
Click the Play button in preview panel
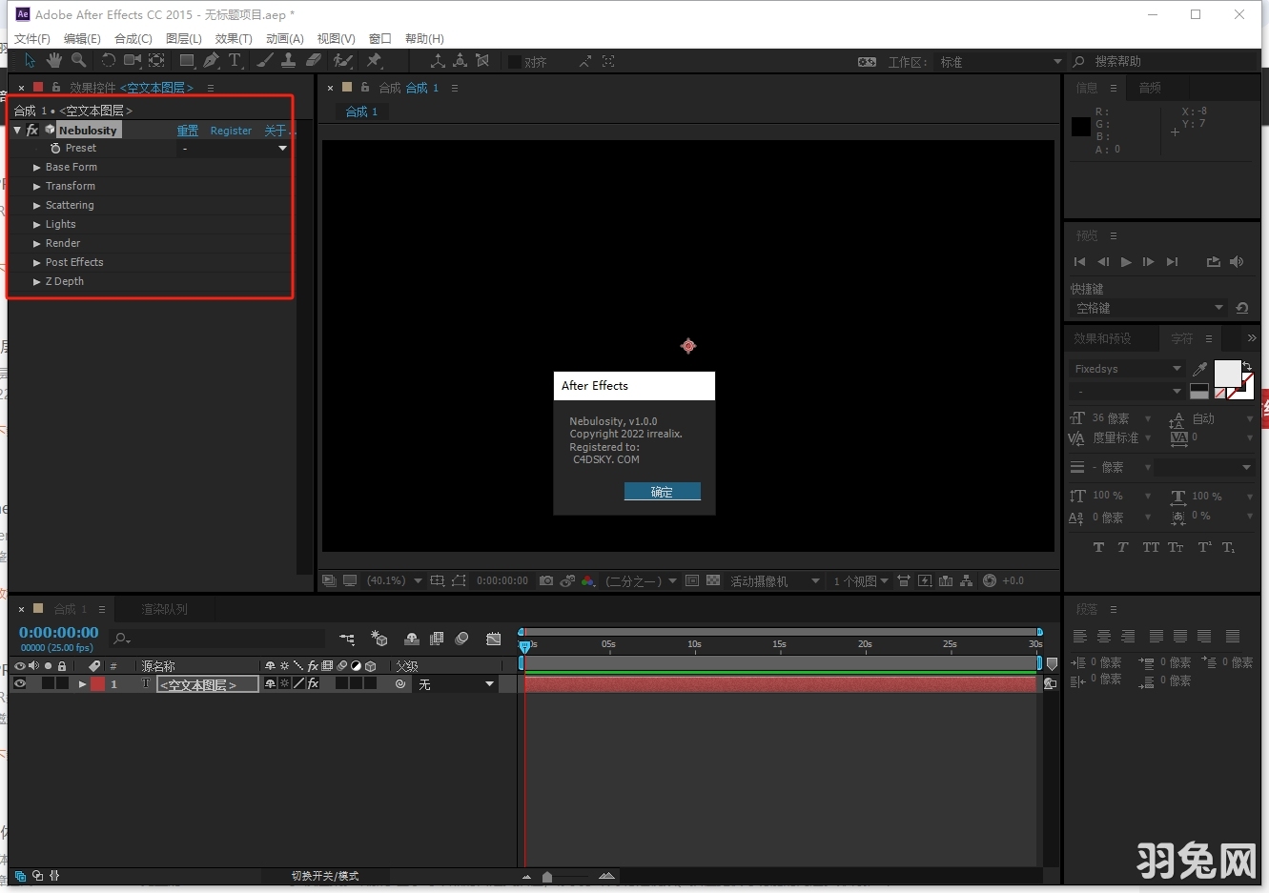coord(1126,262)
